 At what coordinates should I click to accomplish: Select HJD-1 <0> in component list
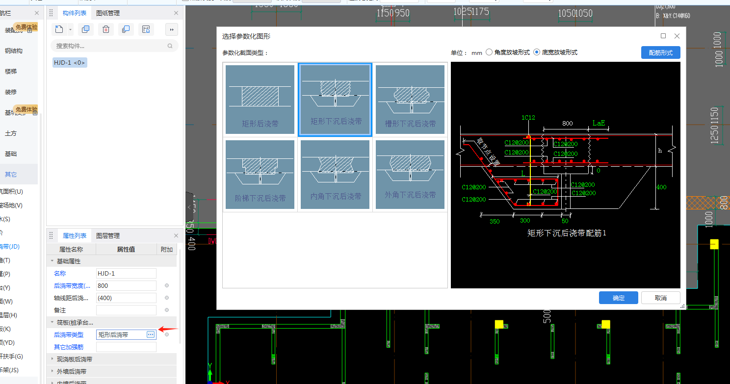point(70,63)
